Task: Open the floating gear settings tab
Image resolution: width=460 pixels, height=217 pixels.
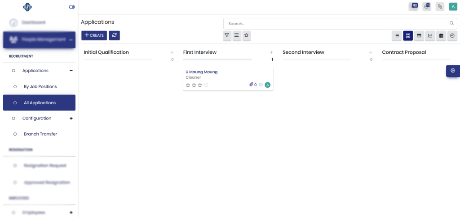Action: coord(453,71)
